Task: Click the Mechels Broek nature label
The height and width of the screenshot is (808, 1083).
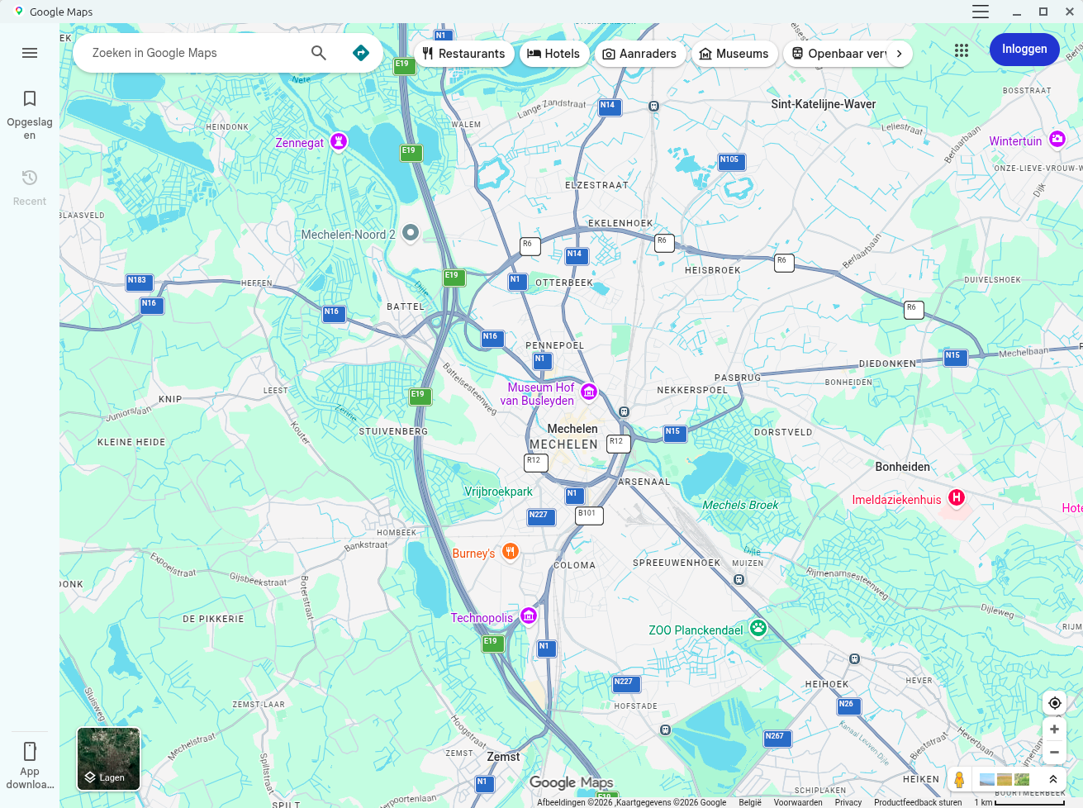Action: click(740, 505)
